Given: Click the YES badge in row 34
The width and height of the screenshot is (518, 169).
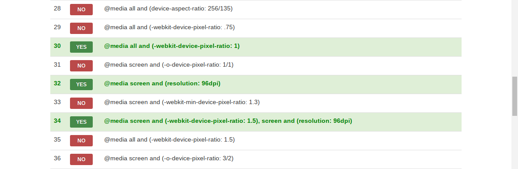Looking at the screenshot, I should click(x=81, y=122).
